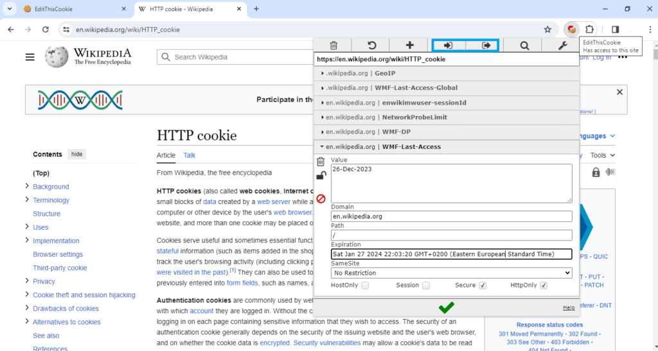Toggle the HostOnly checkbox
This screenshot has width=658, height=351.
365,286
